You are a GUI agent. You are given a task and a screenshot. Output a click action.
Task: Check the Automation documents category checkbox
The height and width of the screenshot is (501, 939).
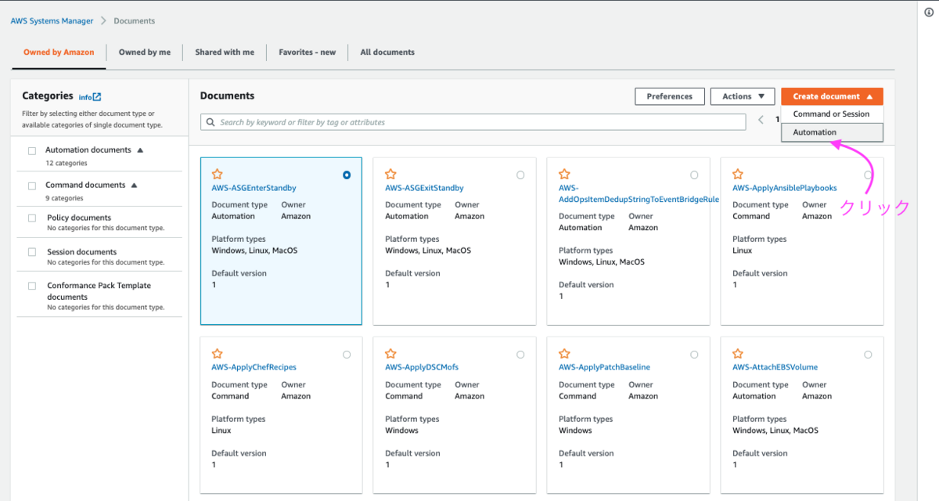[32, 151]
